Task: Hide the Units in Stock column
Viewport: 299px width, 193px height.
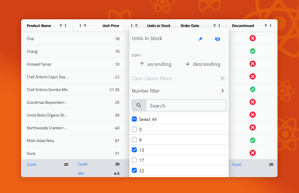Action: pyautogui.click(x=217, y=39)
